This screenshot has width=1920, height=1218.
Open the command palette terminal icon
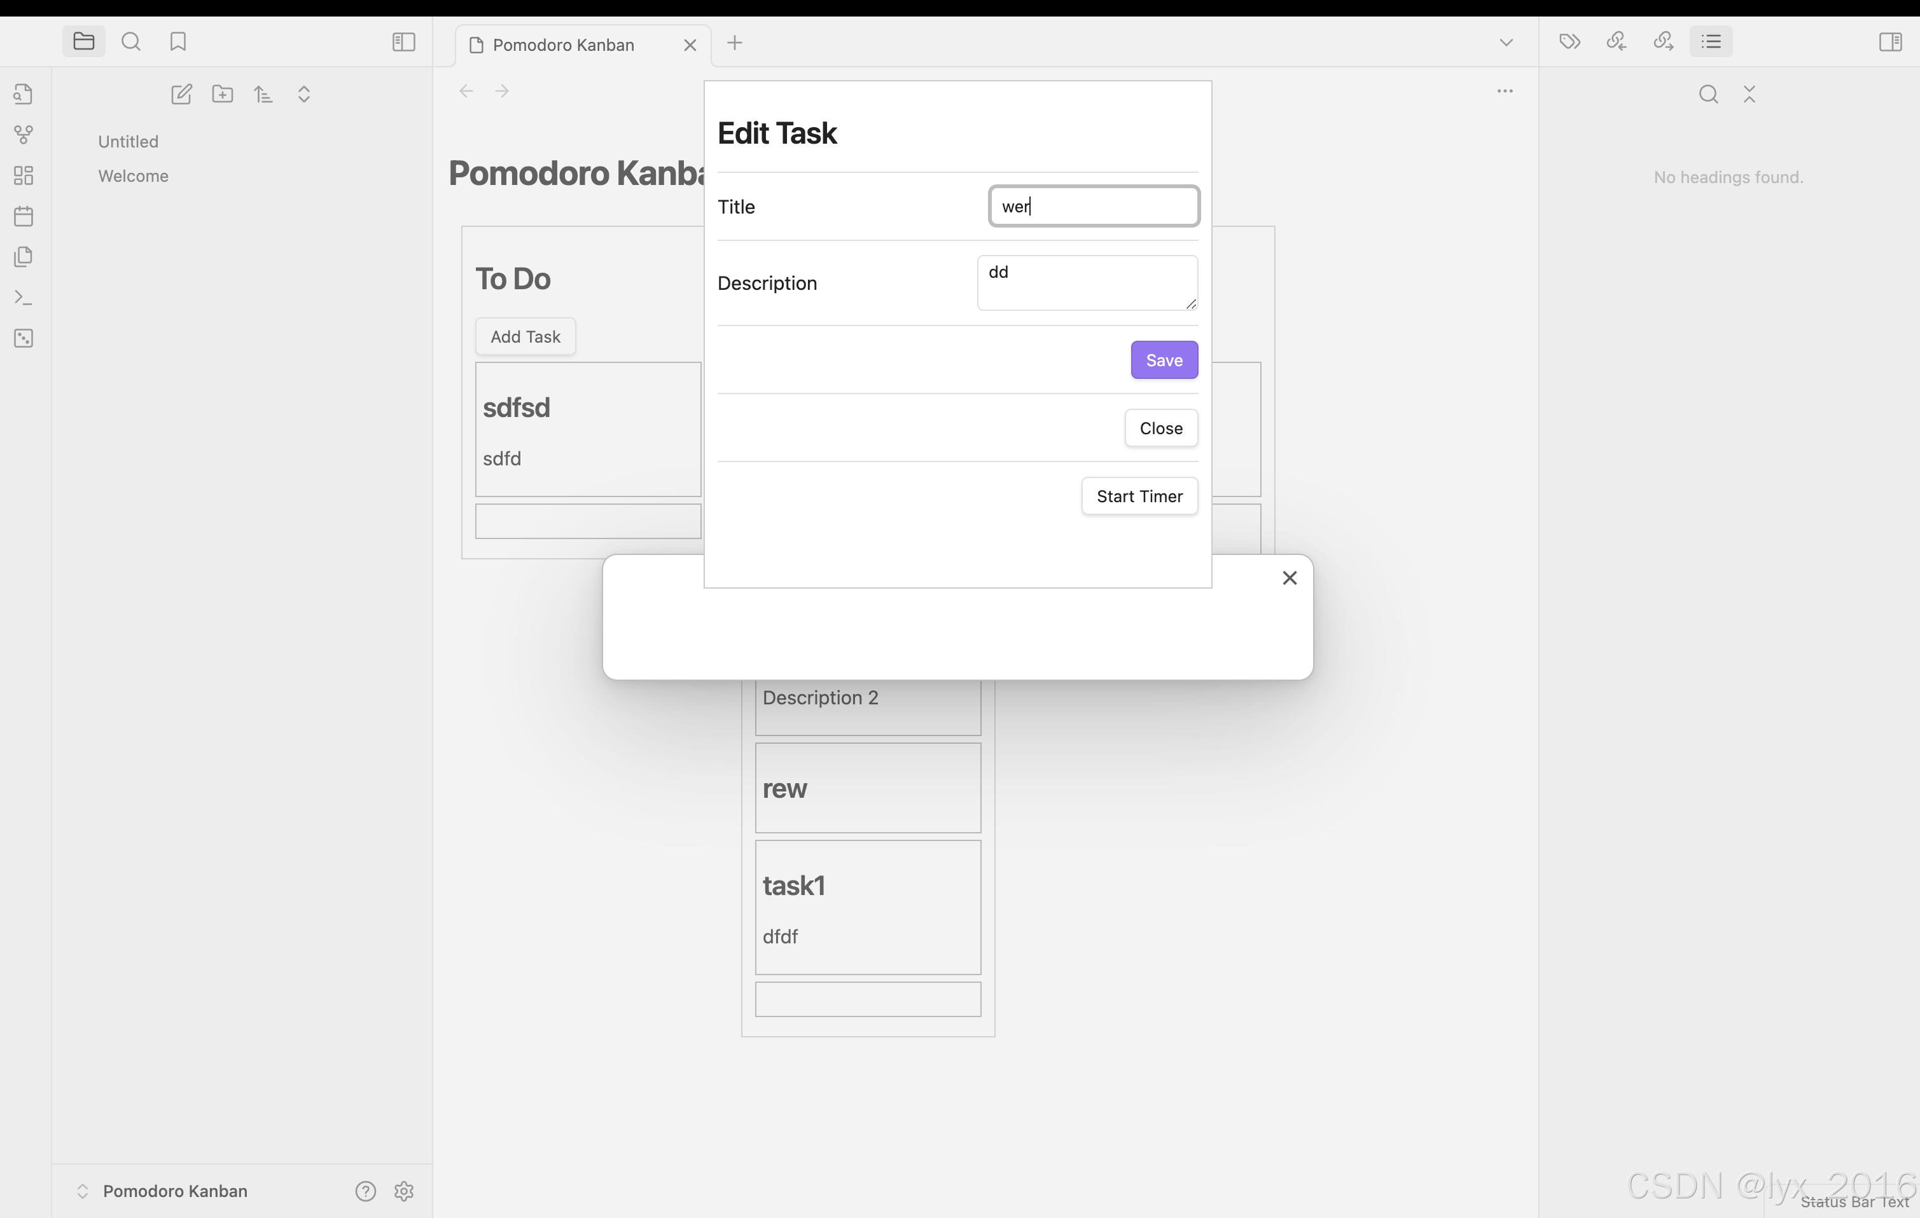coord(24,297)
